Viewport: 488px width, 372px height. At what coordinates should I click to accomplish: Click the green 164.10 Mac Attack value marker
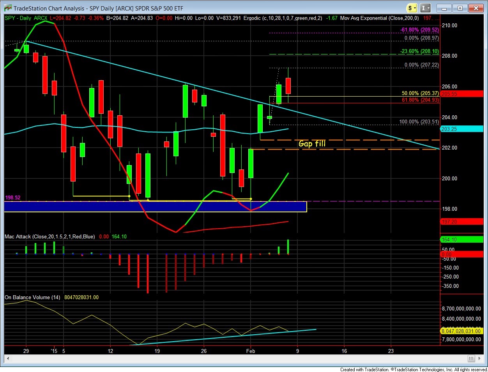point(461,240)
